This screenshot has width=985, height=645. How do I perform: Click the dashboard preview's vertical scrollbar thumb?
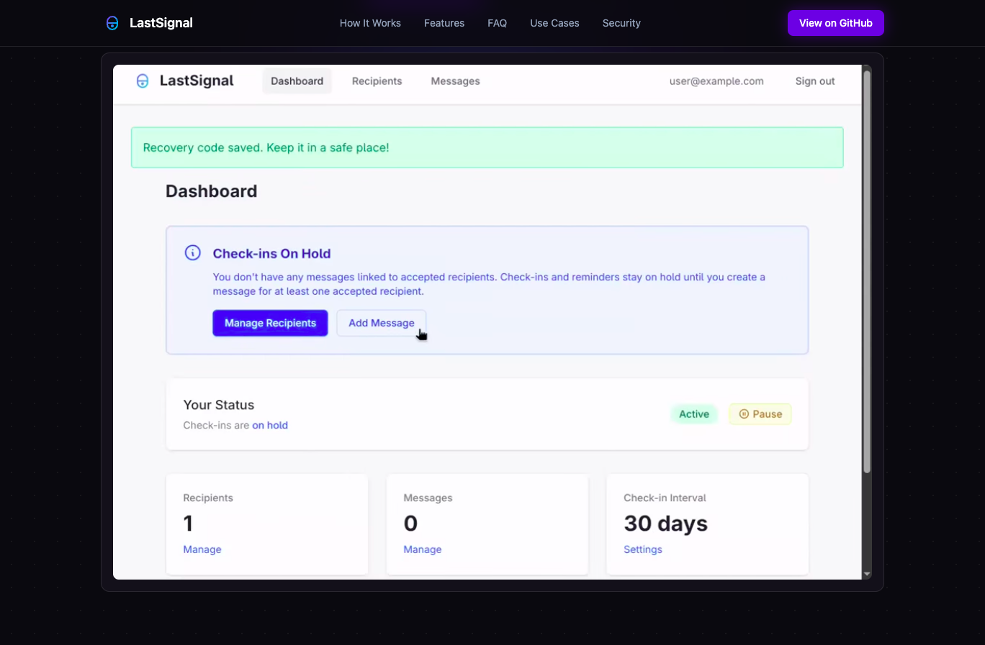click(867, 272)
